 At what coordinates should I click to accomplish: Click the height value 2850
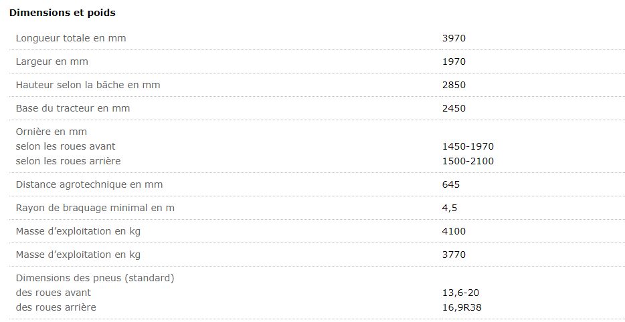click(454, 85)
